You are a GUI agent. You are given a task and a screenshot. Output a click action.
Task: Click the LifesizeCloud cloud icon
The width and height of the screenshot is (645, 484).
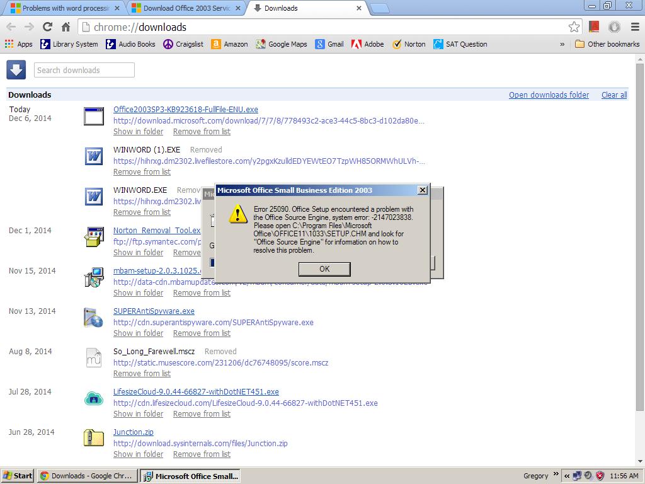(94, 398)
